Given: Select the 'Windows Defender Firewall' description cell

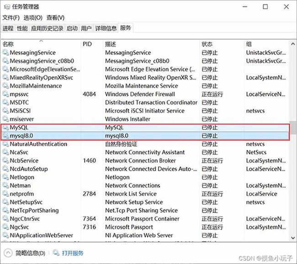Looking at the screenshot, I should pos(140,94).
